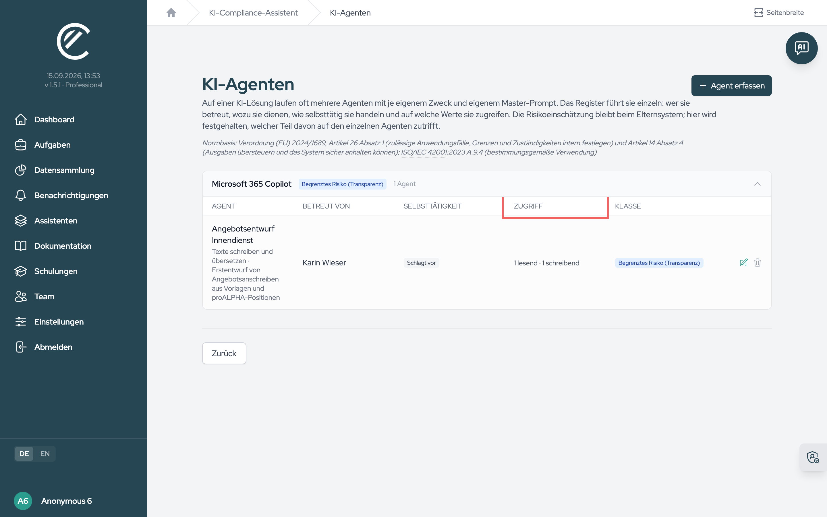Click the ZUGRIFF column header
The height and width of the screenshot is (517, 827).
[x=528, y=206]
